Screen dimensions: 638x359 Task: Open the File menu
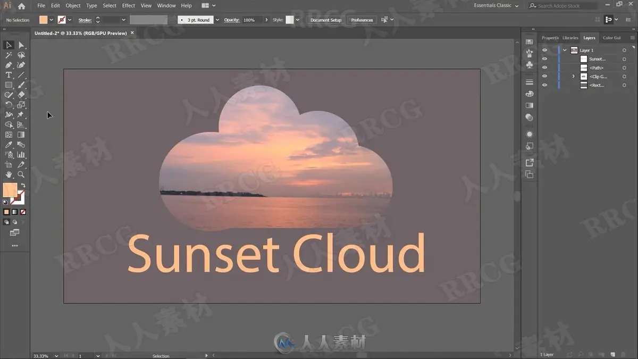tap(41, 6)
